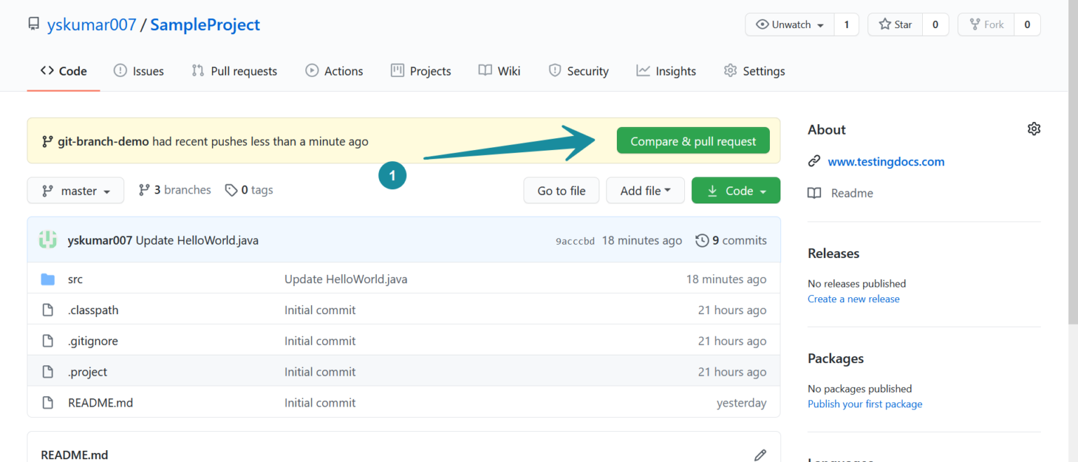Screen dimensions: 1078x462
Task: Click the link icon beside www.testingdocs.com
Action: (x=814, y=161)
